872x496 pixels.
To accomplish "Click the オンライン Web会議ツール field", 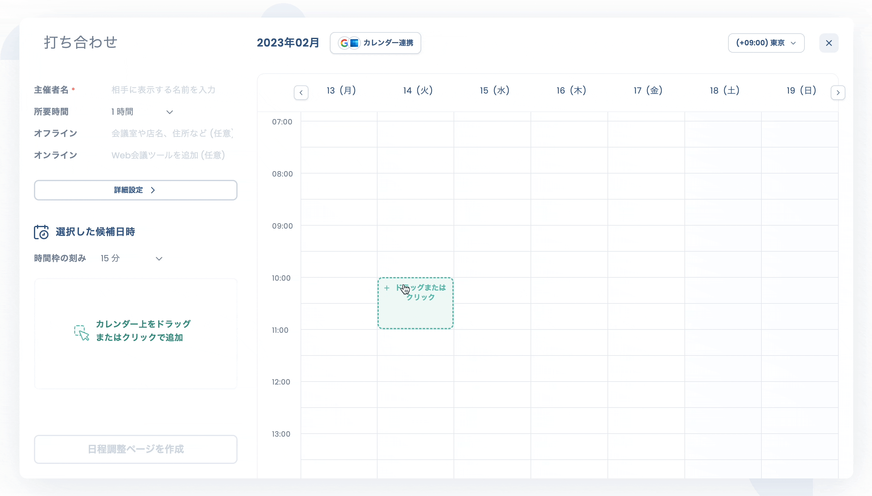I will [171, 155].
